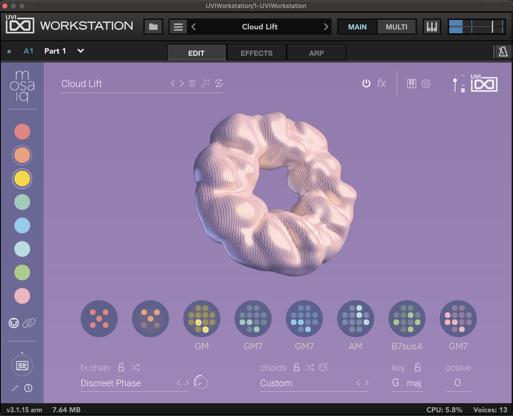Click the Cloud Lift name in Mosaiq

82,84
